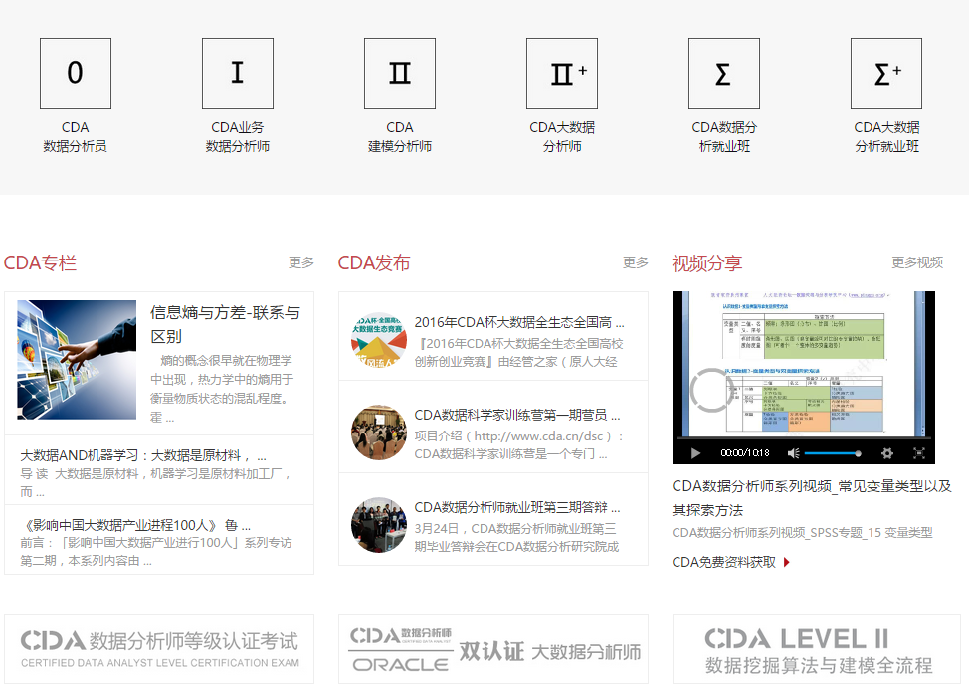Click excerpt 3月24日,CDA数据分析师就业班第三
Image resolution: width=969 pixels, height=693 pixels.
[x=516, y=537]
